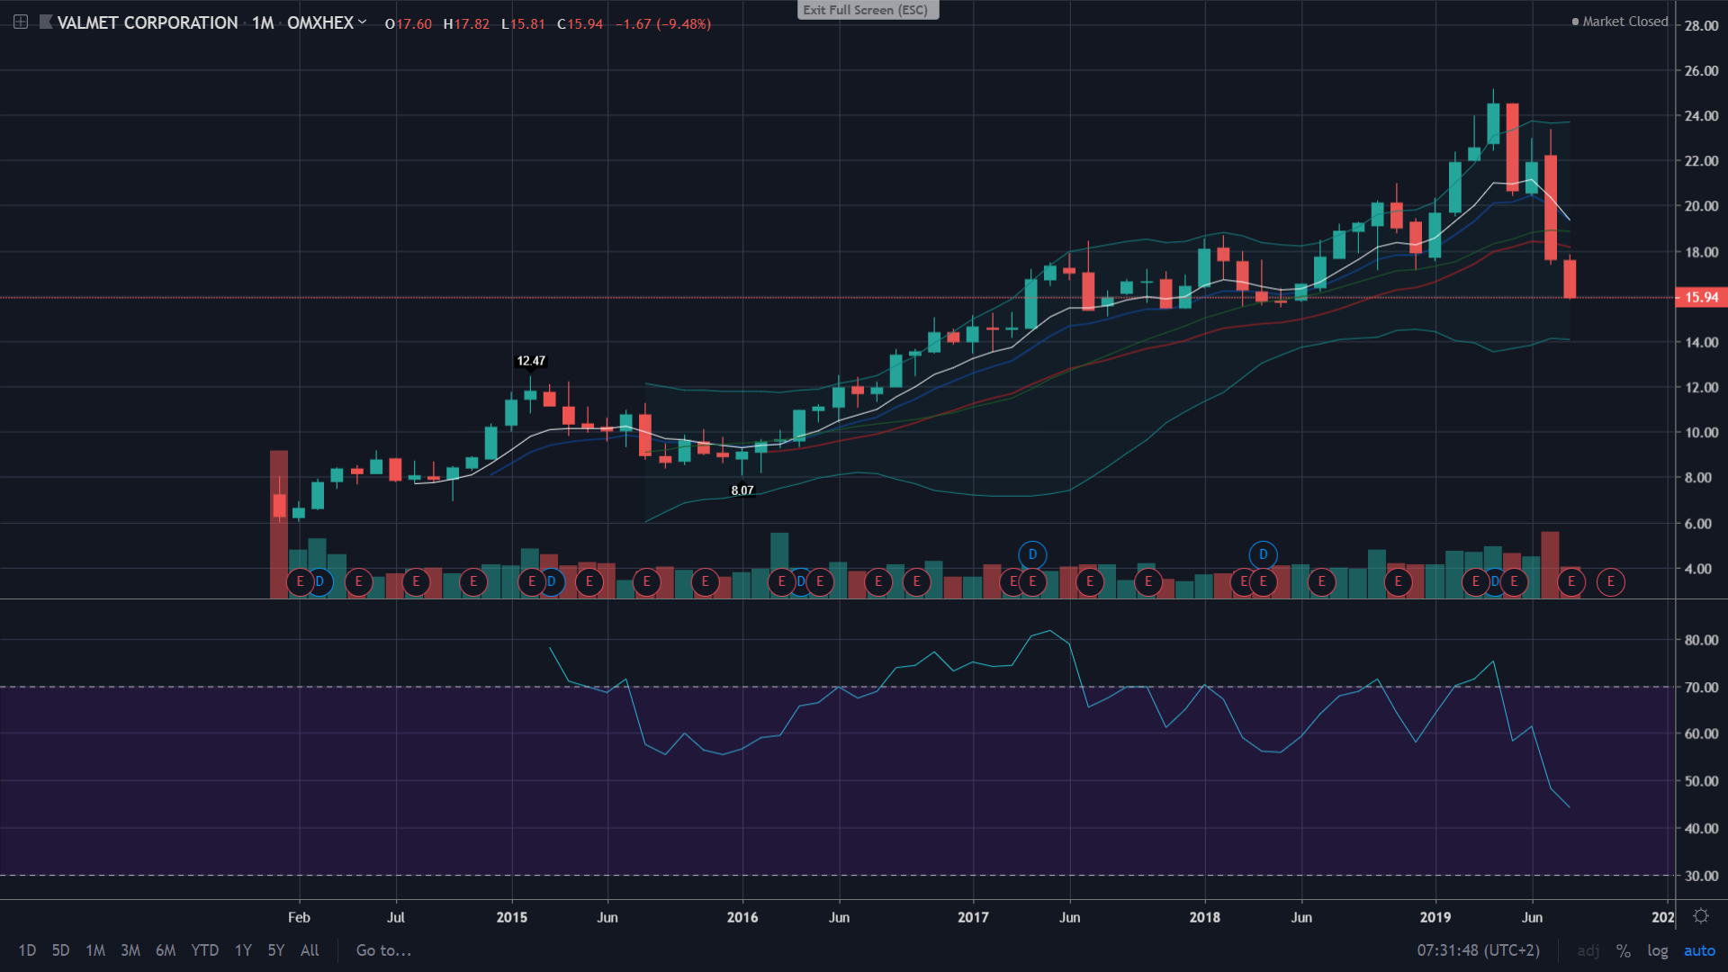Click the first E earnings marker

(x=300, y=582)
